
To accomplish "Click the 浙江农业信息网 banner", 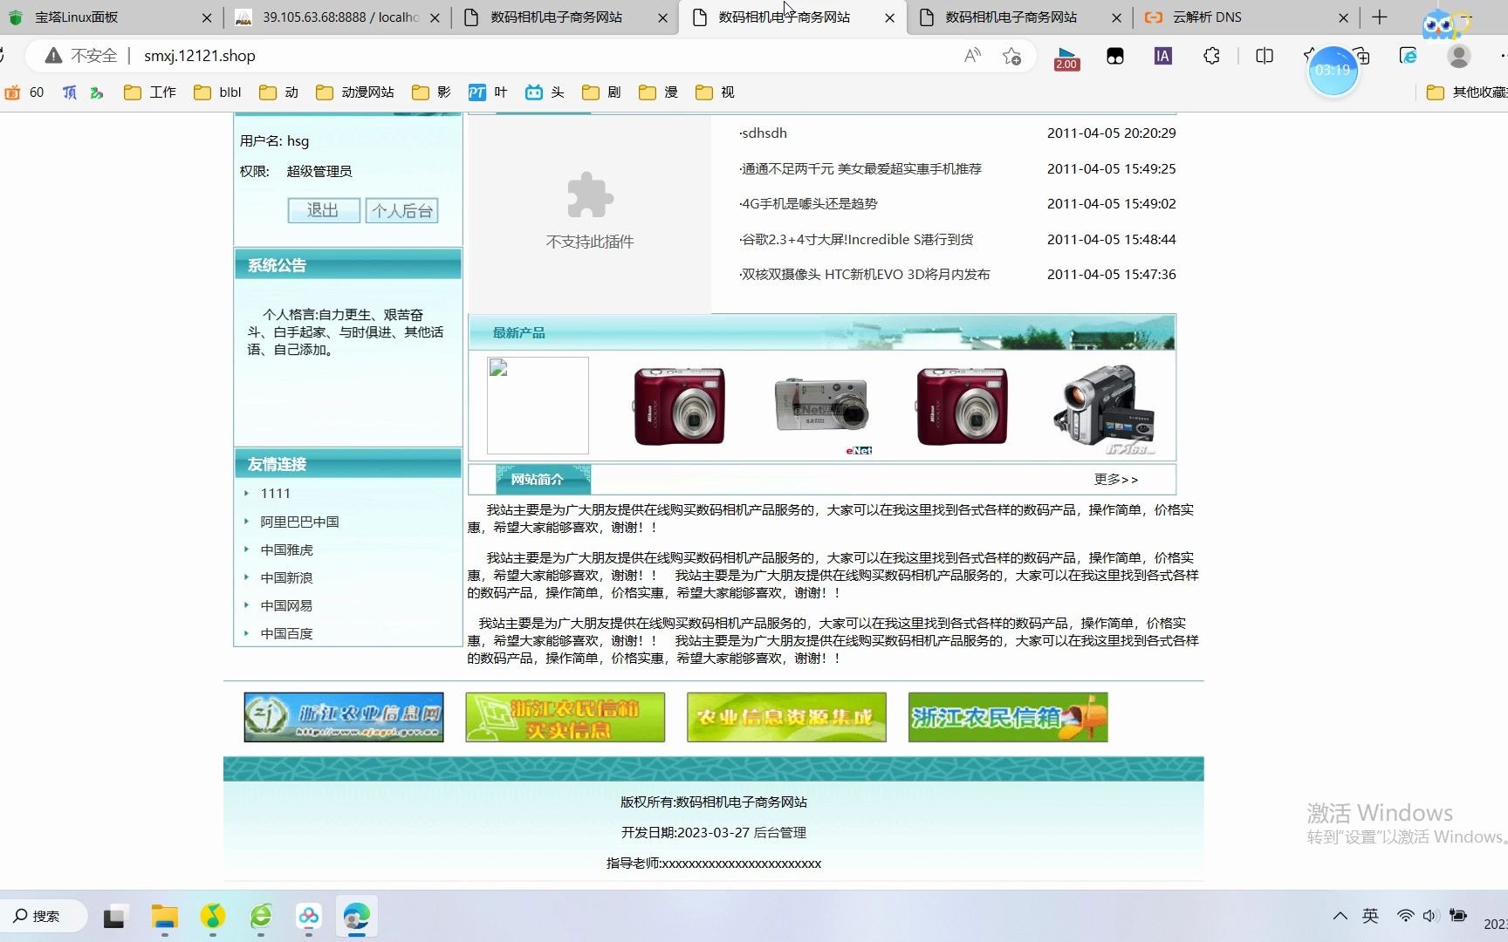I will (344, 717).
